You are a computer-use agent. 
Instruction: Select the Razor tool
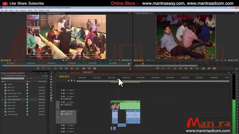pos(51,87)
